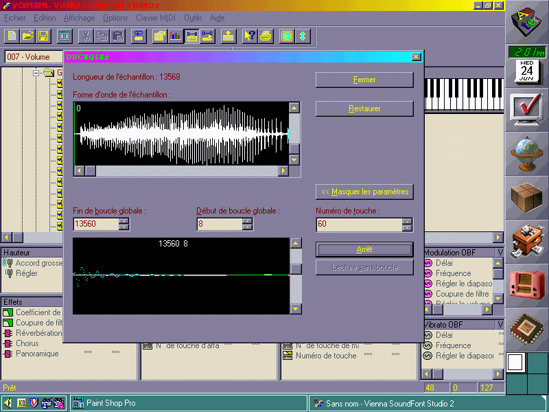The height and width of the screenshot is (412, 549).
Task: Click the yellow import-to-keyboard arrow icon
Action: pyautogui.click(x=229, y=36)
